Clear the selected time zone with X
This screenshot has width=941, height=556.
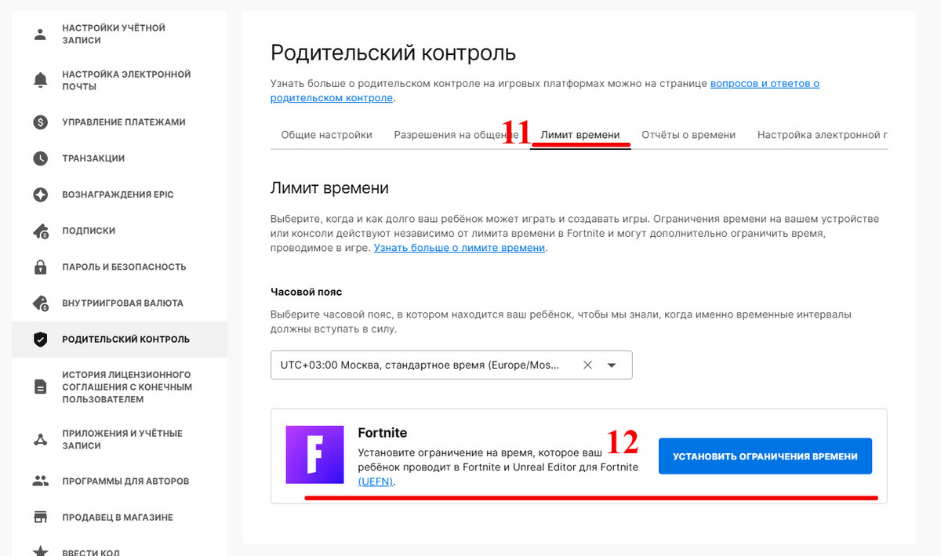coord(587,365)
